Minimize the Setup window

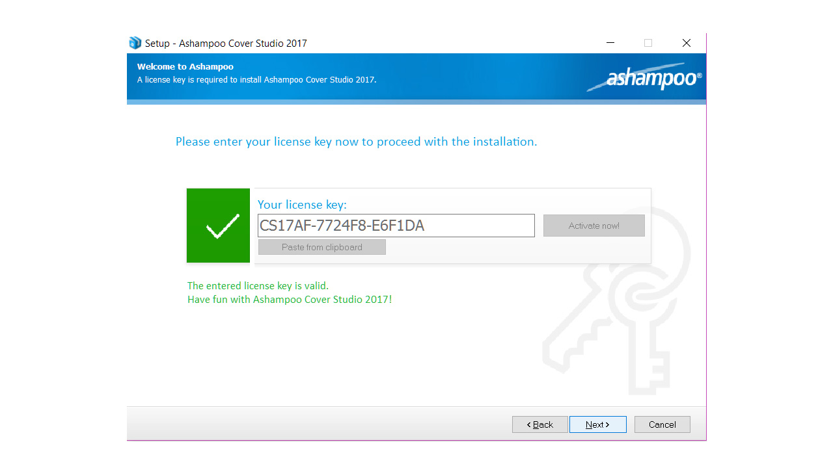(610, 43)
